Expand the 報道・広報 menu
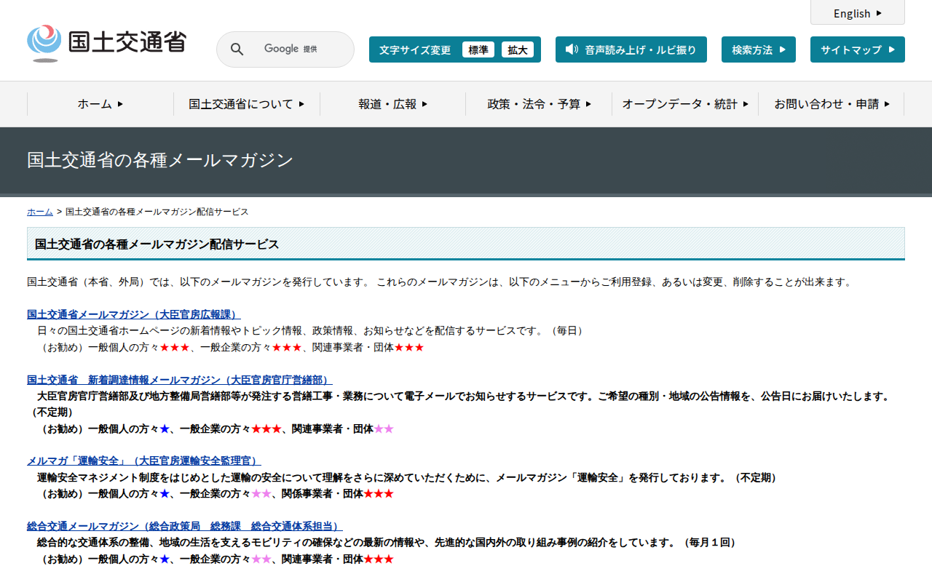The image size is (932, 582). [392, 104]
